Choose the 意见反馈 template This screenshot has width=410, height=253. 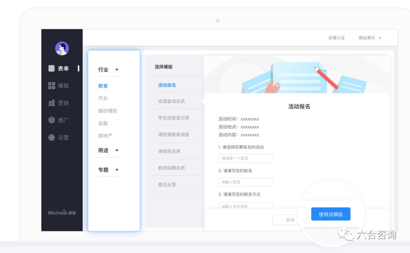pos(167,185)
